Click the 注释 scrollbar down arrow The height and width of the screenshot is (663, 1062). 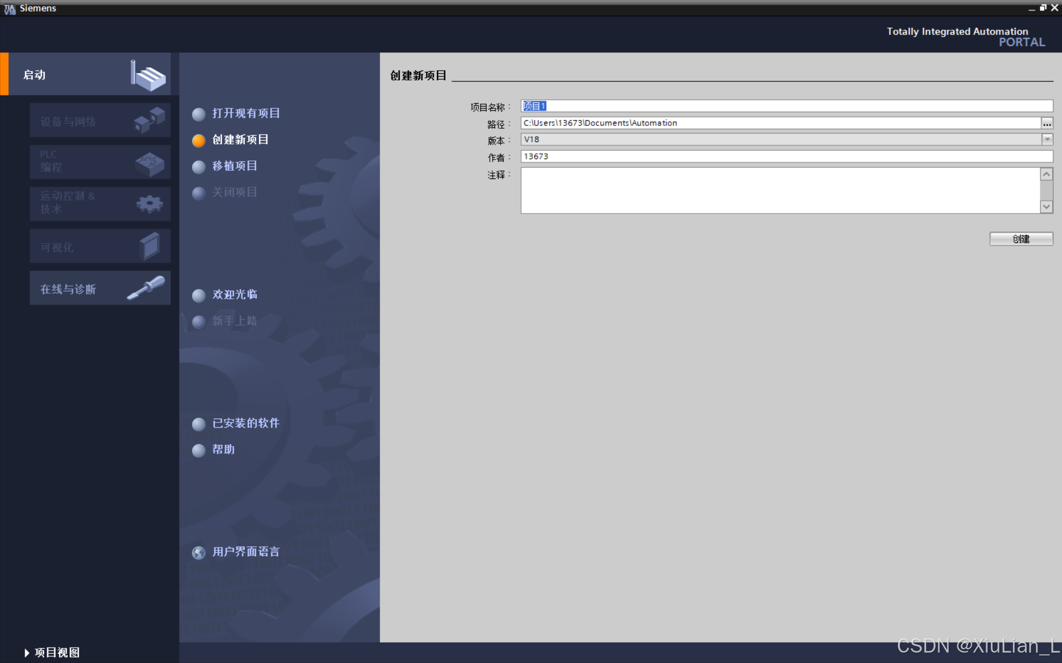(1046, 206)
